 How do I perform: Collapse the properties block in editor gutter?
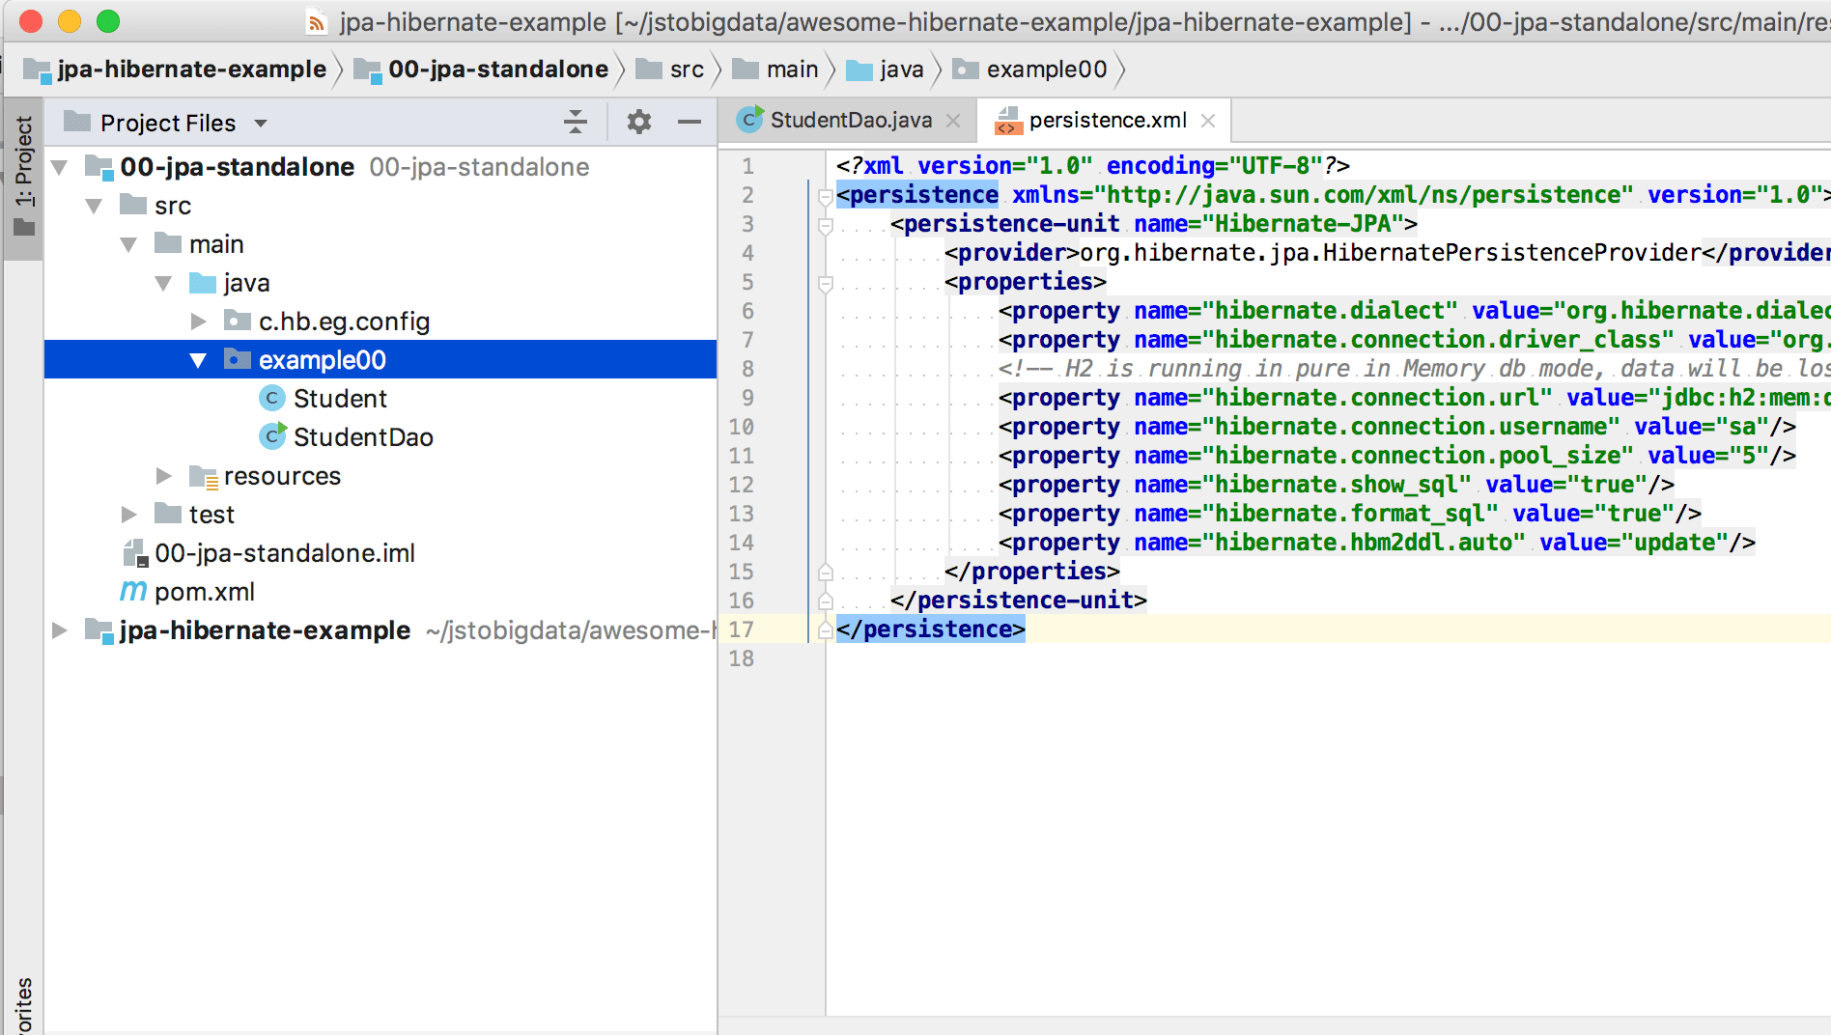tap(824, 281)
